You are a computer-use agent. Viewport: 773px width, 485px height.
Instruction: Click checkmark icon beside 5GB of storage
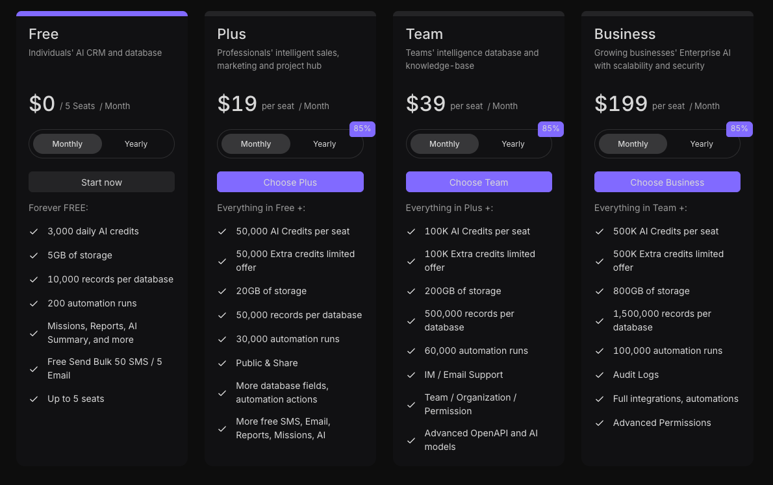[34, 255]
